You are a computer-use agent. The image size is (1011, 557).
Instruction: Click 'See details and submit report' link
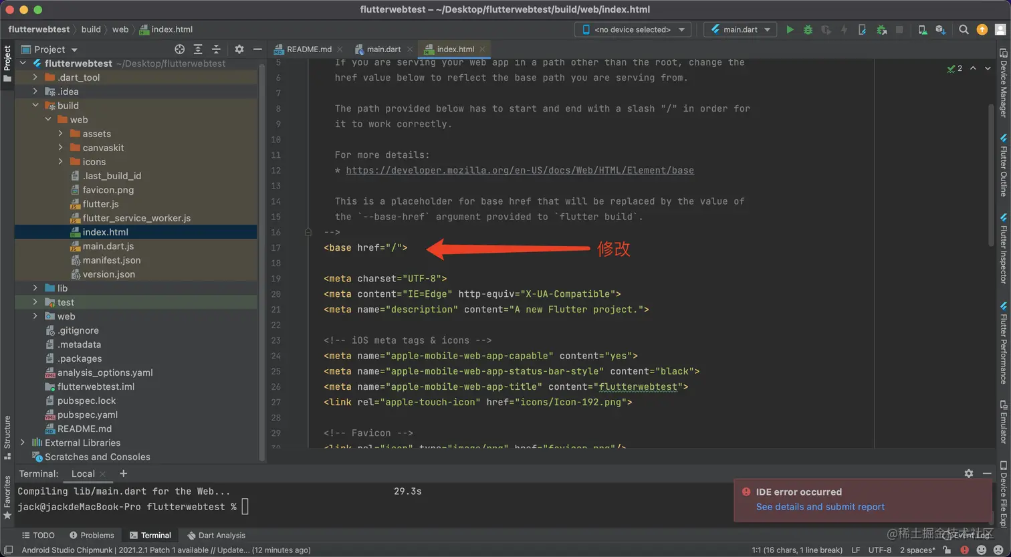click(820, 507)
